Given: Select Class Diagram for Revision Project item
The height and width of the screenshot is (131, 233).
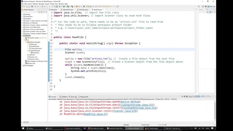Looking at the screenshot, I should (36, 61).
